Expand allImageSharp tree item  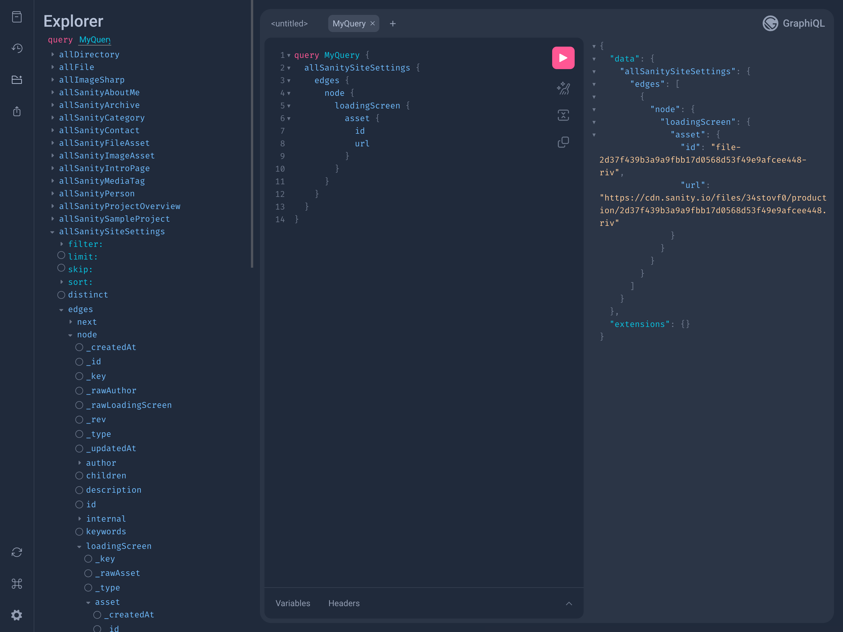[53, 80]
